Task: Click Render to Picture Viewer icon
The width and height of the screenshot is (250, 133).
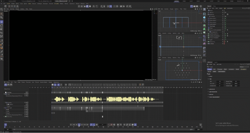Action: [x=194, y=6]
